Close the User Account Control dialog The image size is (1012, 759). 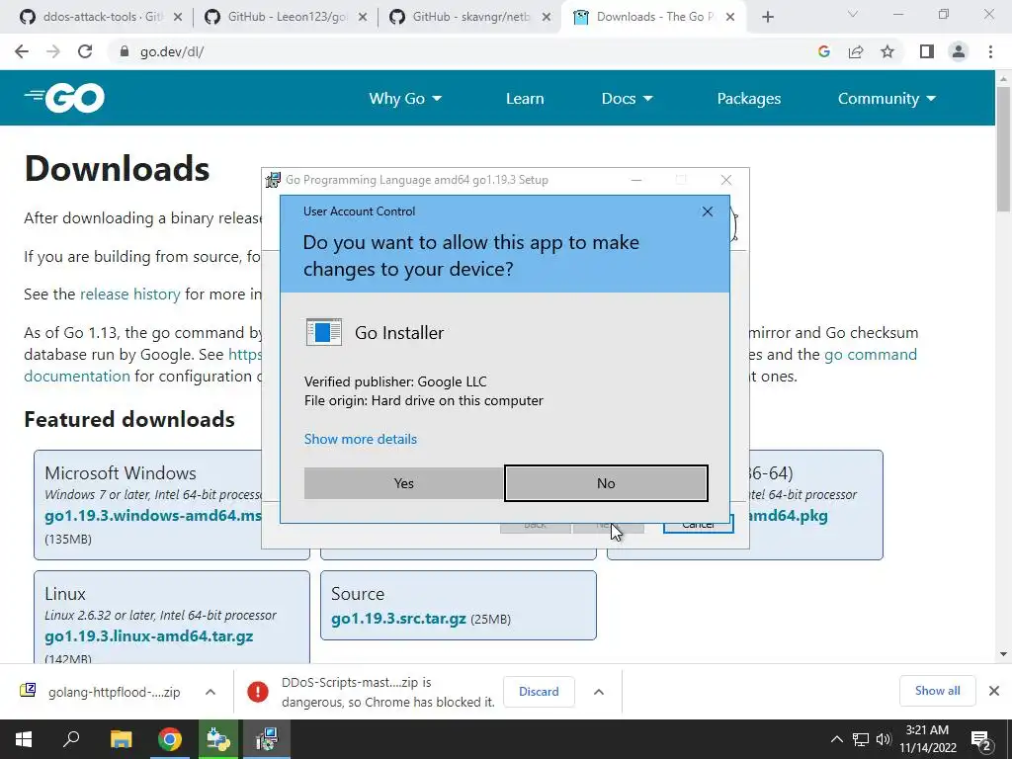click(708, 211)
